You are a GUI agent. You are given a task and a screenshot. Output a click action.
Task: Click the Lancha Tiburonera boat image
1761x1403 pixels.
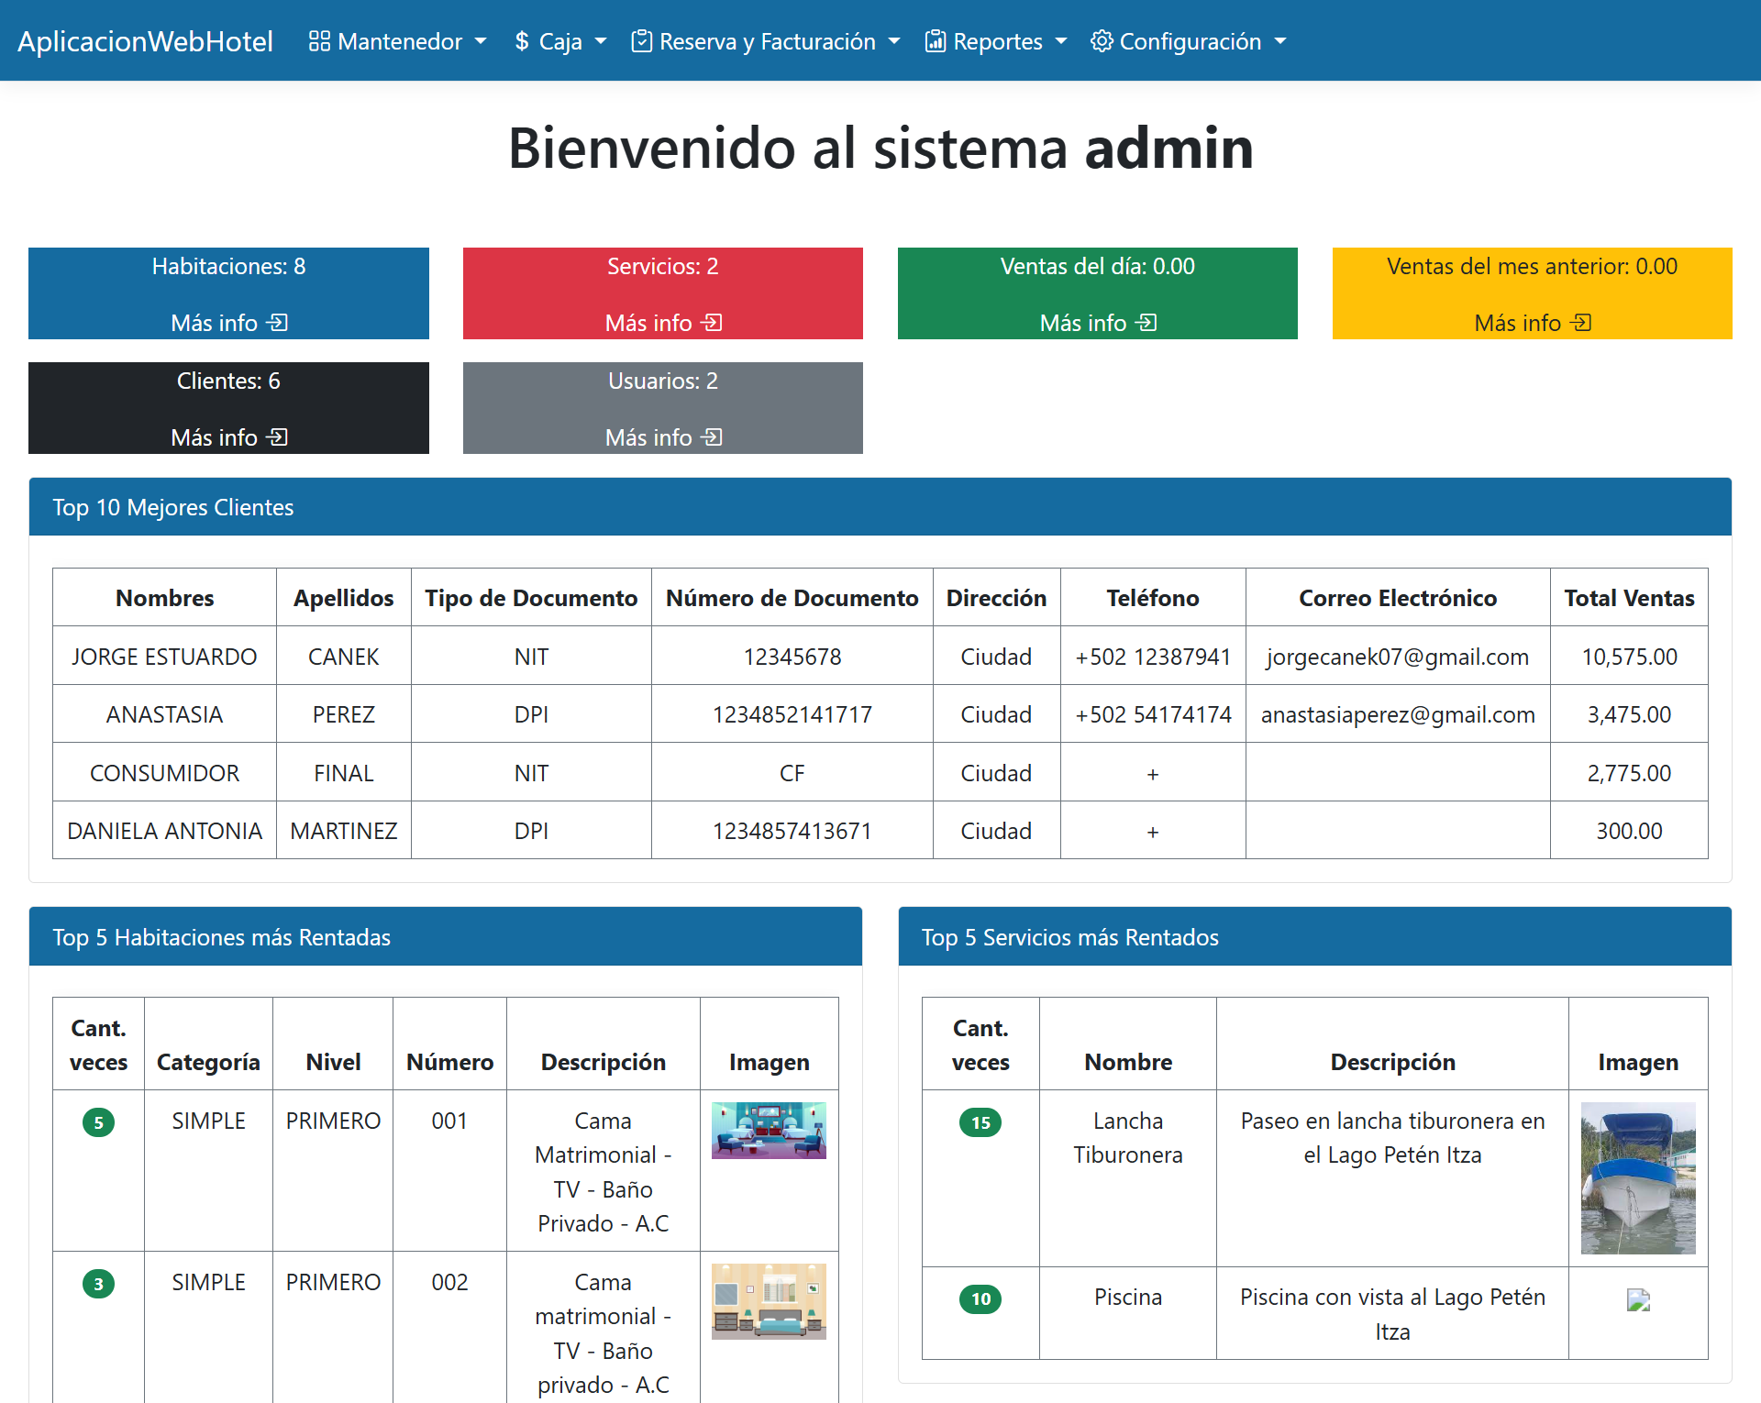click(x=1637, y=1177)
